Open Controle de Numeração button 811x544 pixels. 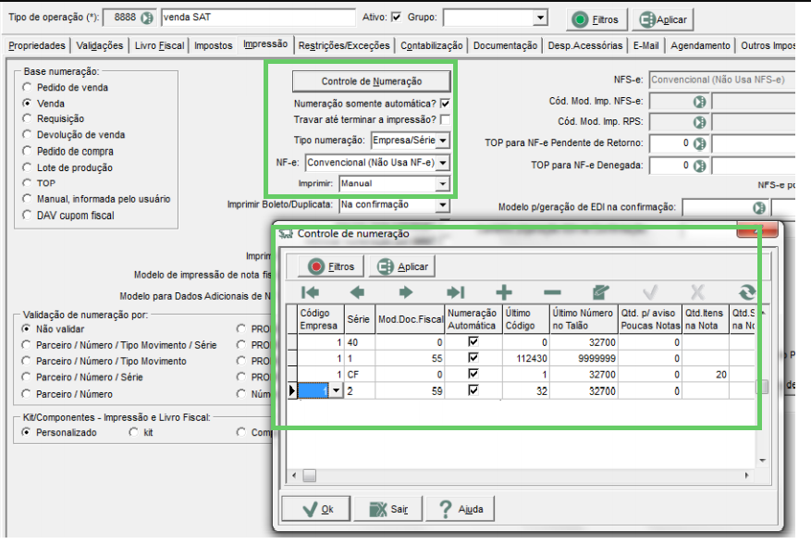coord(372,81)
